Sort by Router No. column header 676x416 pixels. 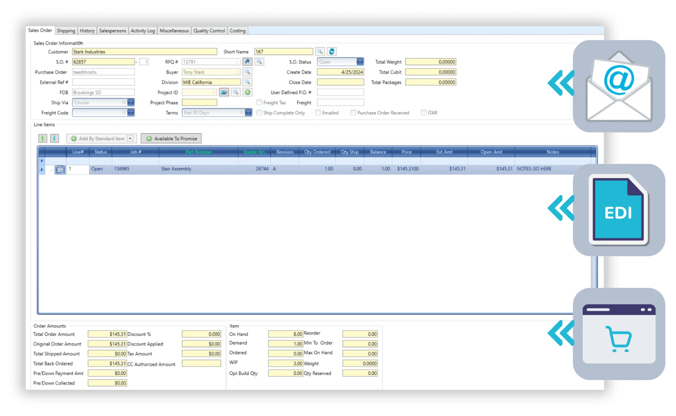[x=255, y=152]
